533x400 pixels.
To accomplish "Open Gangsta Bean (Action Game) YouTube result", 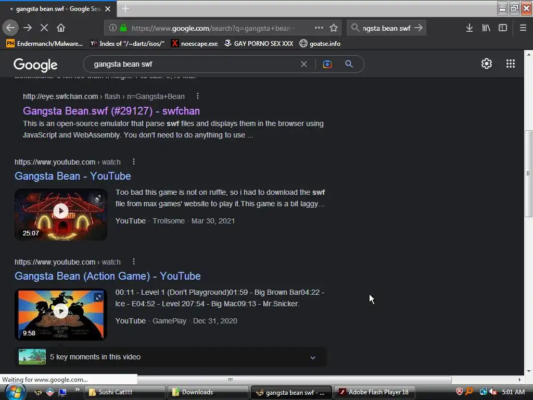I will 107,276.
